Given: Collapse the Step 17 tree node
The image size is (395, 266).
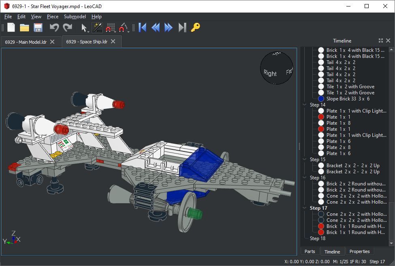Looking at the screenshot, I should 305,208.
